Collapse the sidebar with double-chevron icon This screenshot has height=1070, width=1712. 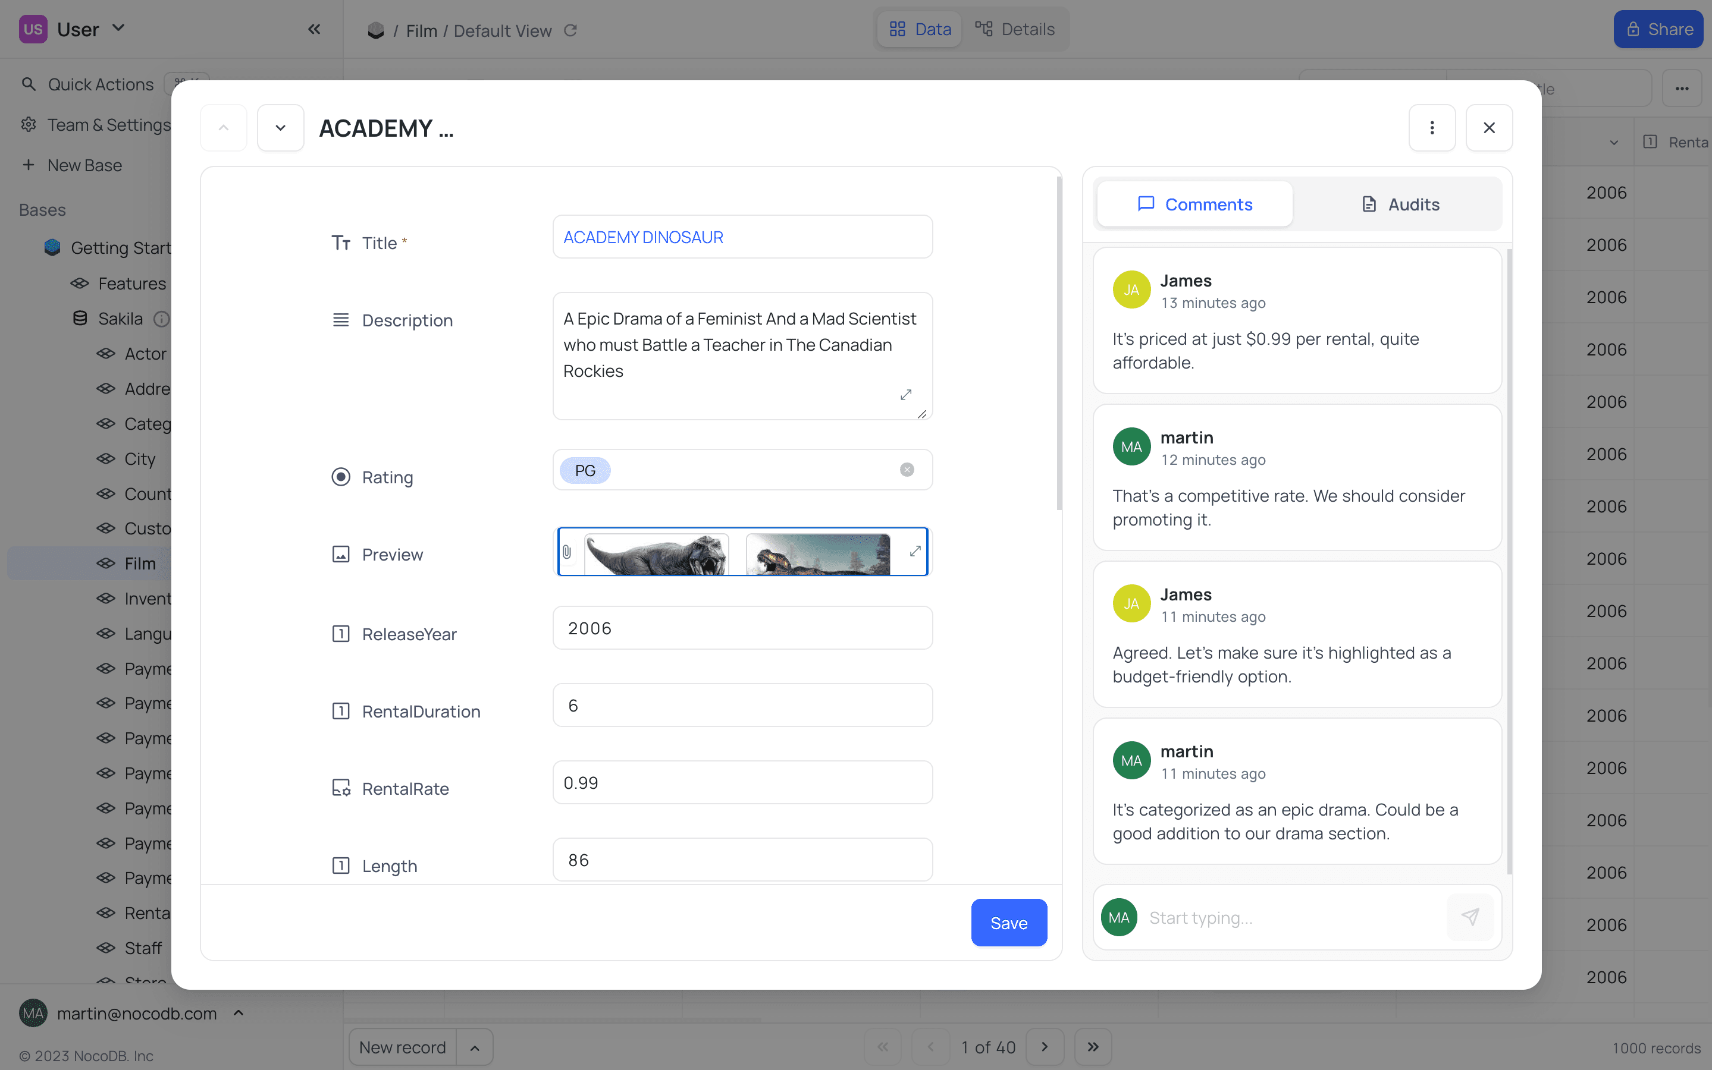click(x=314, y=29)
